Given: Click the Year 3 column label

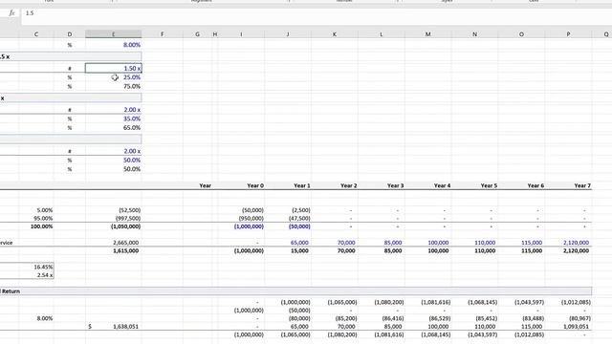Looking at the screenshot, I should (x=395, y=185).
